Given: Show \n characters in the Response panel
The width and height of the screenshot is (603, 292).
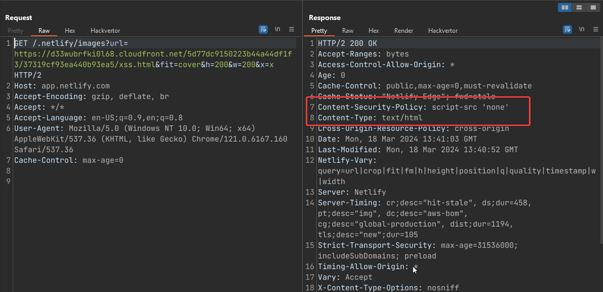Looking at the screenshot, I should pyautogui.click(x=582, y=29).
